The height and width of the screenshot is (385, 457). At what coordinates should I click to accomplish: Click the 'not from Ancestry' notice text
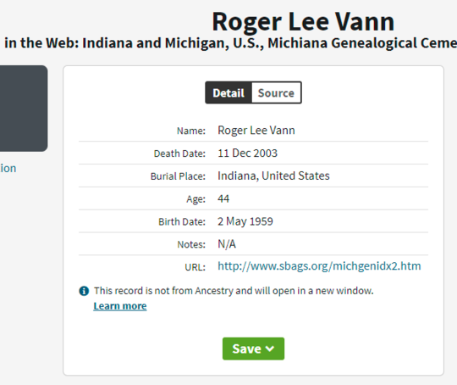tap(234, 291)
